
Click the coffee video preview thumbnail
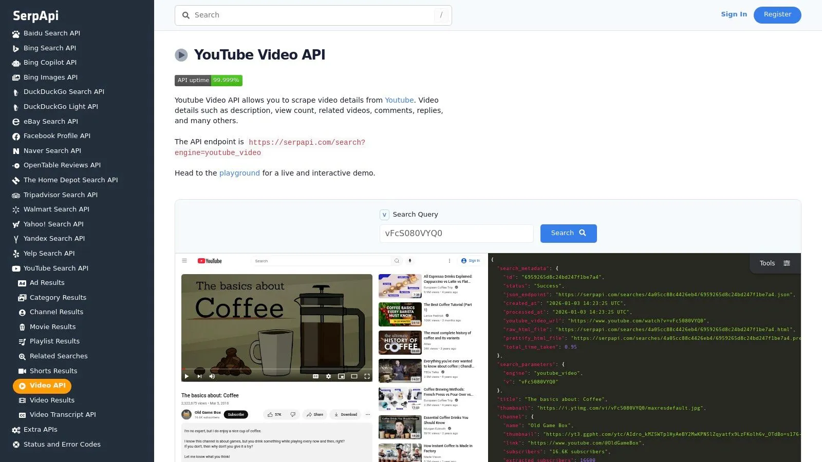[276, 328]
